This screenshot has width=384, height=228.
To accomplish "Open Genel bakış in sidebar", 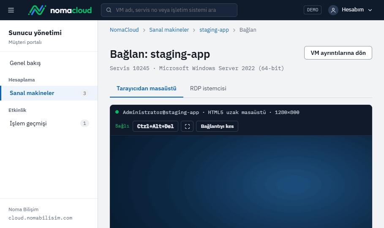I will coord(49,63).
